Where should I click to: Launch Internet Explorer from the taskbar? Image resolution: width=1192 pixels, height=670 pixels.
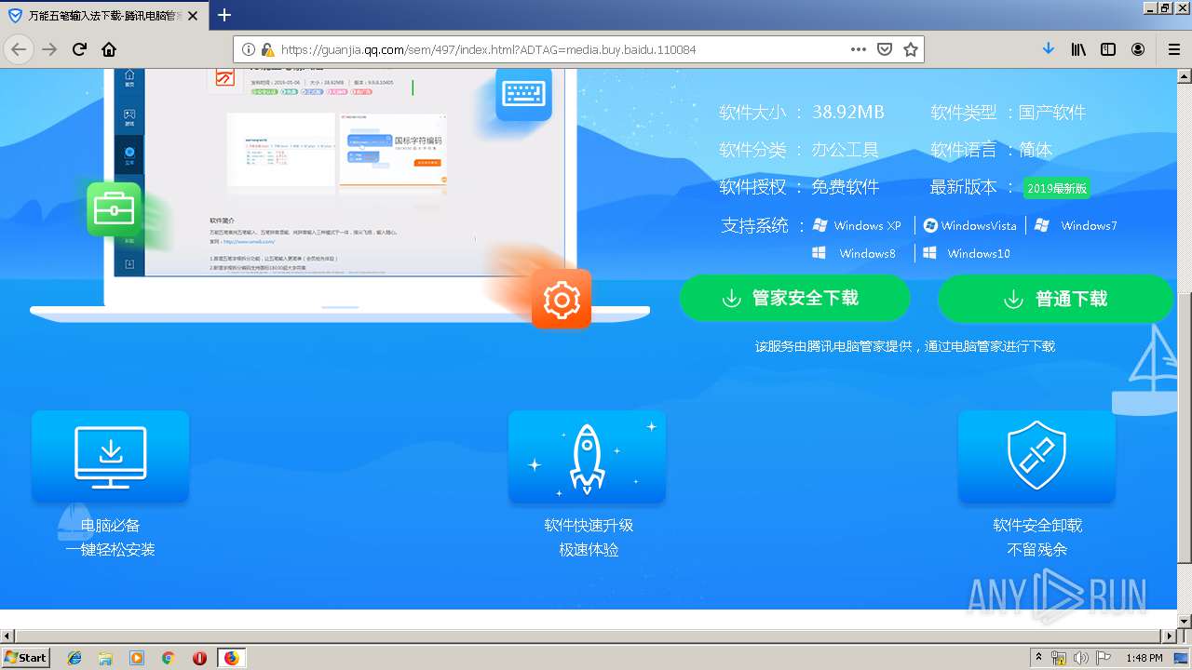(x=74, y=658)
